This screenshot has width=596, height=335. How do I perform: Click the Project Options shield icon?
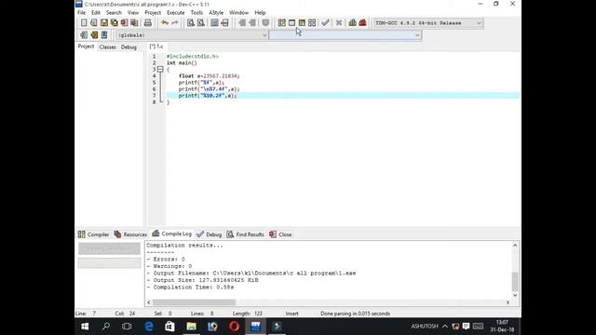coord(265,22)
